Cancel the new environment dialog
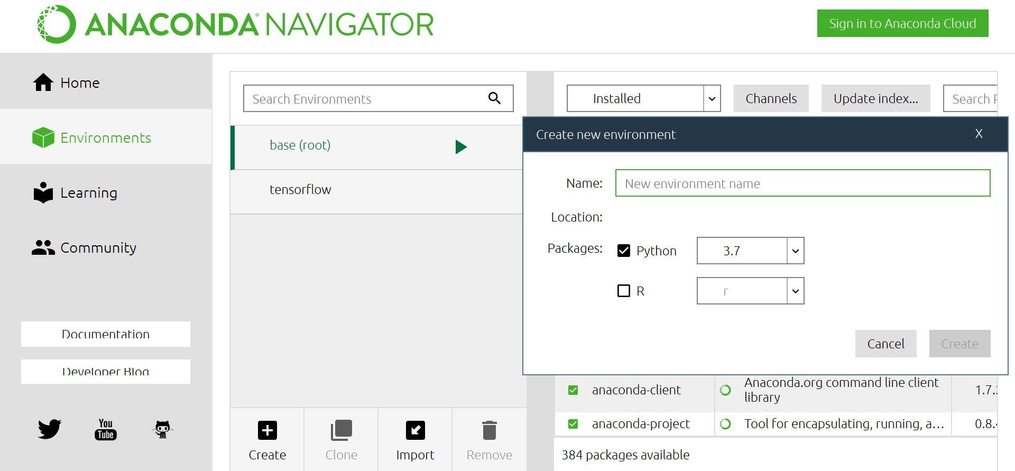The width and height of the screenshot is (1015, 471). click(886, 344)
